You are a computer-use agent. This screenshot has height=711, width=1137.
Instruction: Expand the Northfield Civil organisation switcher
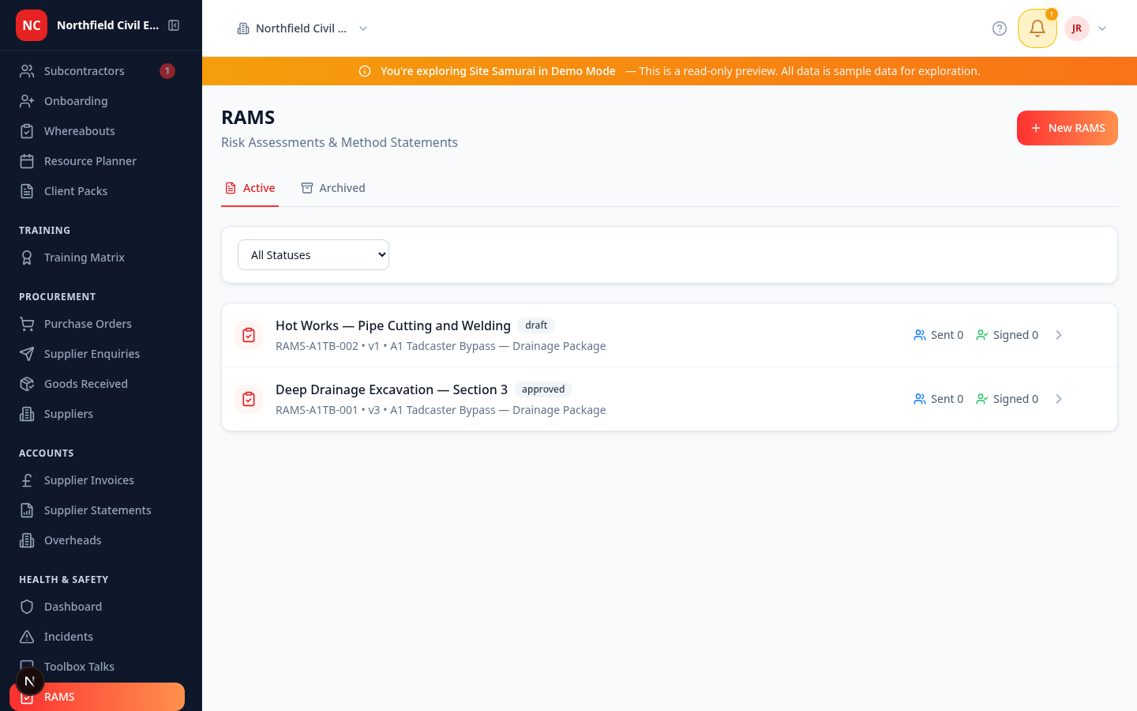pyautogui.click(x=362, y=28)
